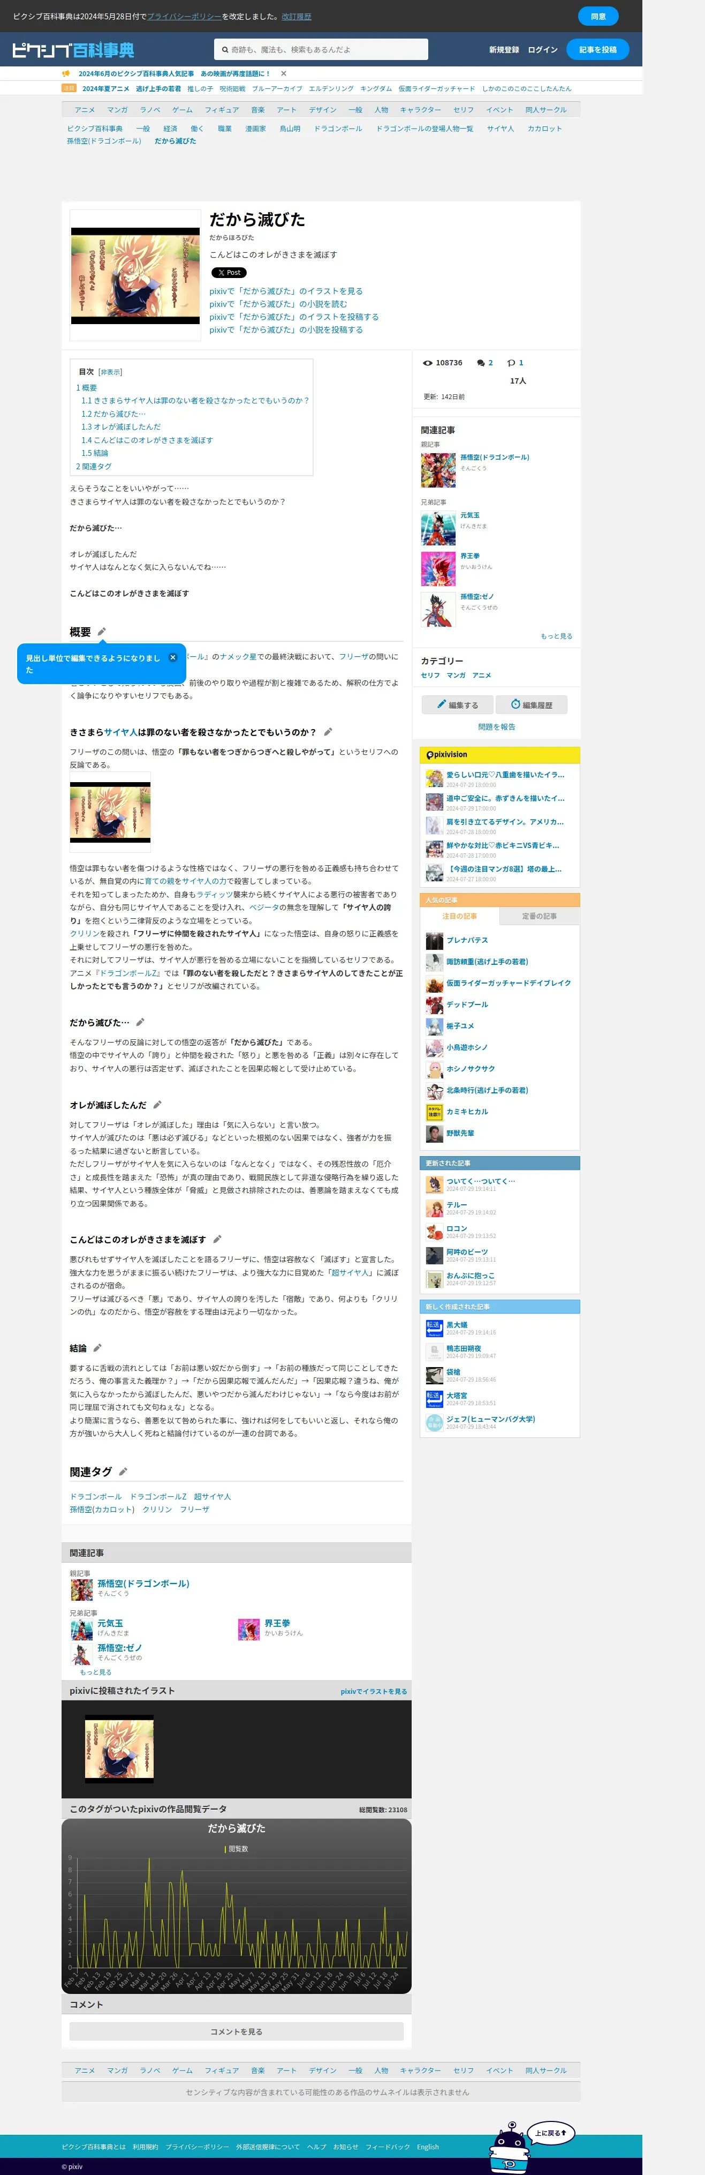Screen dimensions: 705x2175
Task: Click コメントを見る button
Action: pyautogui.click(x=236, y=2030)
